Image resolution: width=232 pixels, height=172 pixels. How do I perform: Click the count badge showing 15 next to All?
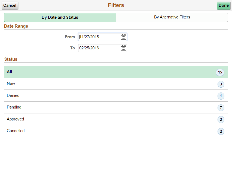click(x=221, y=72)
